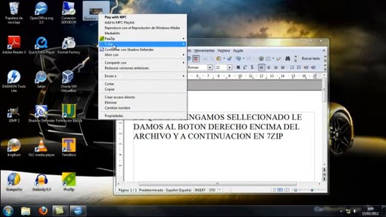Open the QuickTime Player desktop icon
This screenshot has height=217, width=386.
42,45
